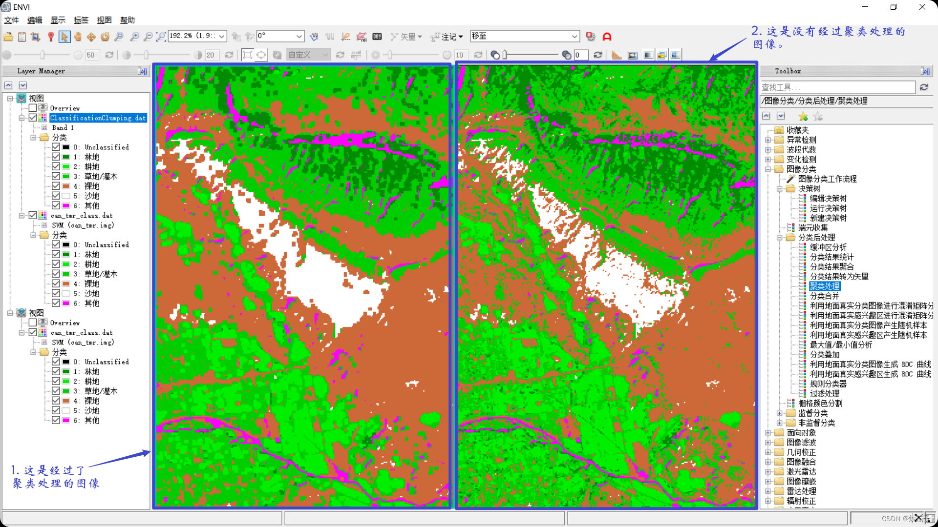Open the mensuration ruler tool

pos(617,55)
